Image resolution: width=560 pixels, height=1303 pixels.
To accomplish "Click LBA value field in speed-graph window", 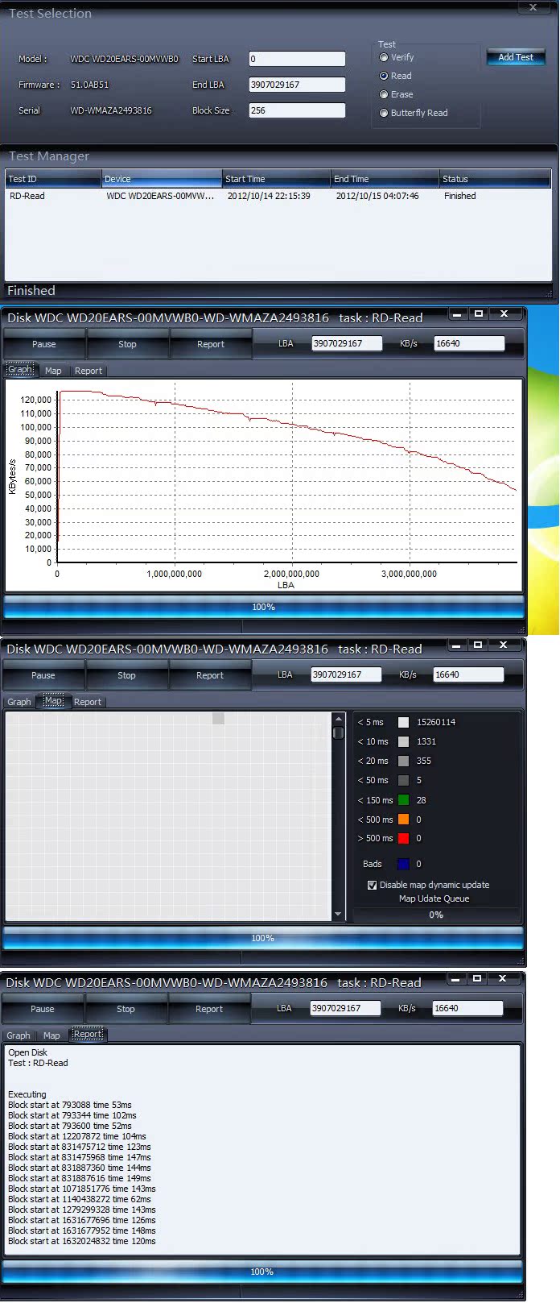I will (347, 343).
